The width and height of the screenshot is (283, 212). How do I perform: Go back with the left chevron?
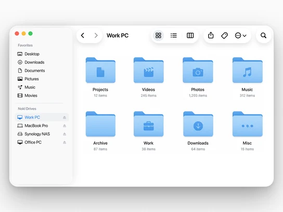click(x=83, y=35)
